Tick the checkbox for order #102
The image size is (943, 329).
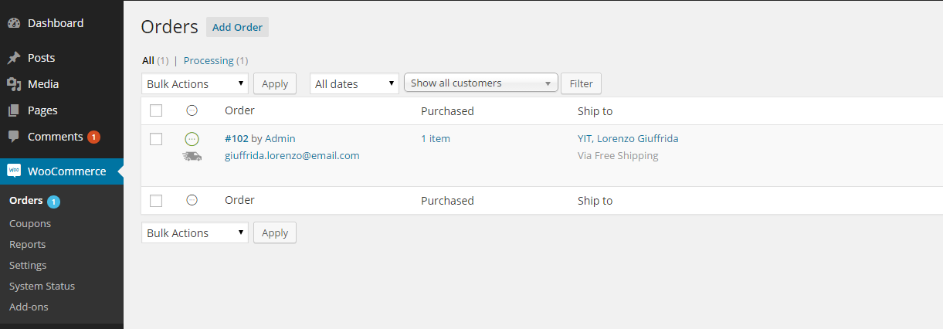coord(156,139)
